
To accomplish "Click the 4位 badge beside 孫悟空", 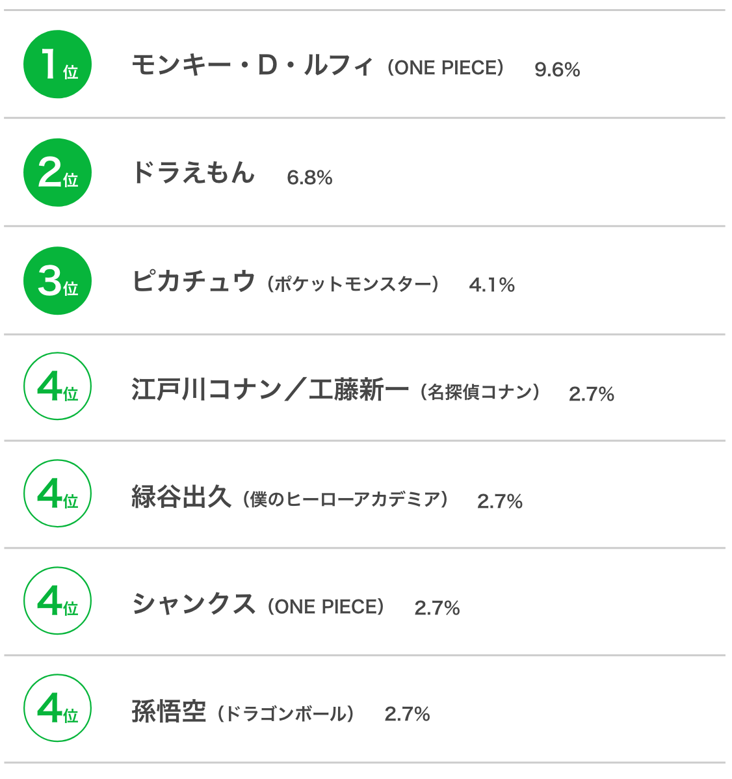I will (58, 708).
